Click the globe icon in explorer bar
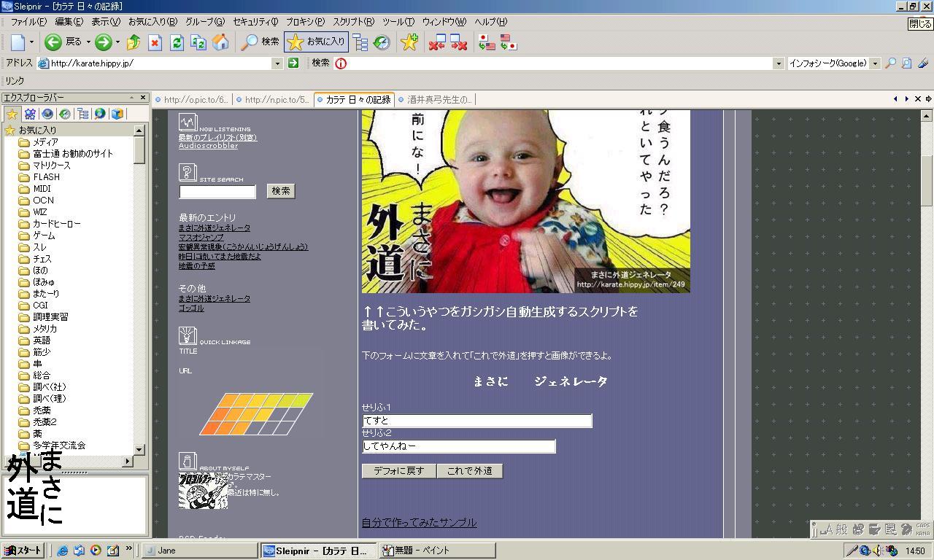The image size is (934, 560). pyautogui.click(x=47, y=114)
